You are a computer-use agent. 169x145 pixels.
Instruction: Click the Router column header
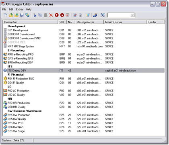point(156,22)
